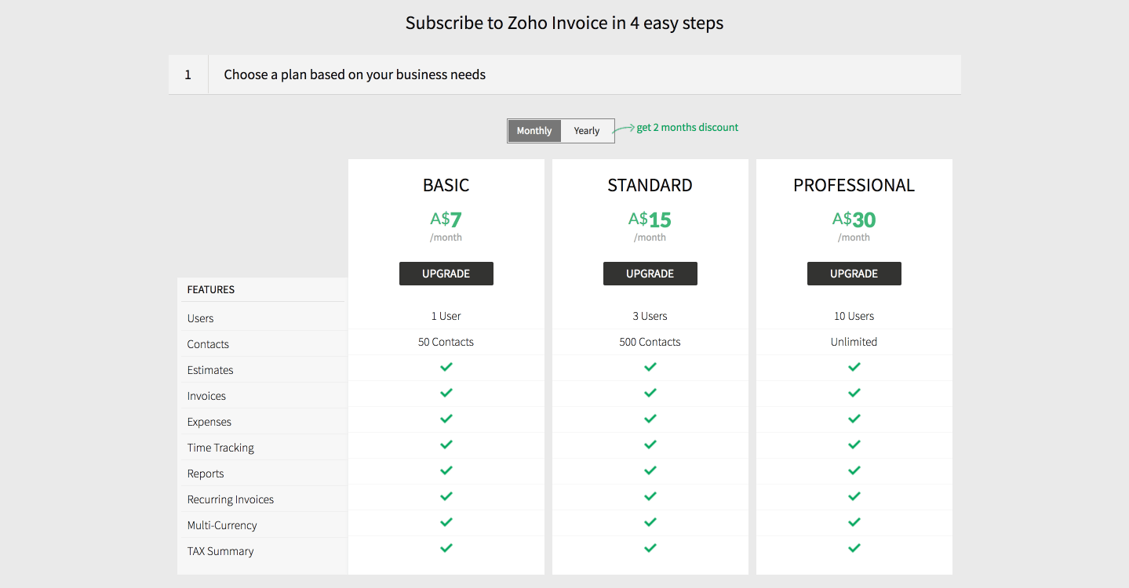Click the Expenses checkmark under PROFESSIONAL plan
The image size is (1129, 588).
(854, 419)
